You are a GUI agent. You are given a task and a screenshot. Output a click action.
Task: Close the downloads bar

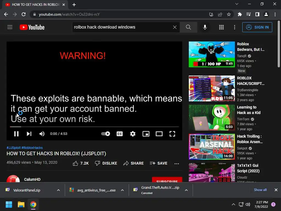276,190
